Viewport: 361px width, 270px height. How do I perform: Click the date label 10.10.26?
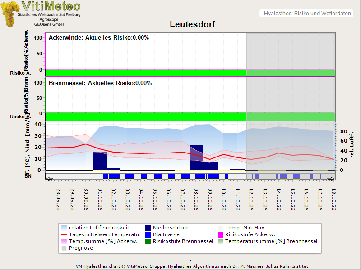pyautogui.click(x=223, y=199)
